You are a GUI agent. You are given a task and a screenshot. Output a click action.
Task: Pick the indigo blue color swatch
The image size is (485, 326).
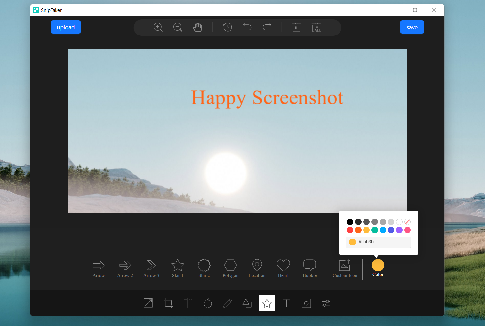click(391, 230)
